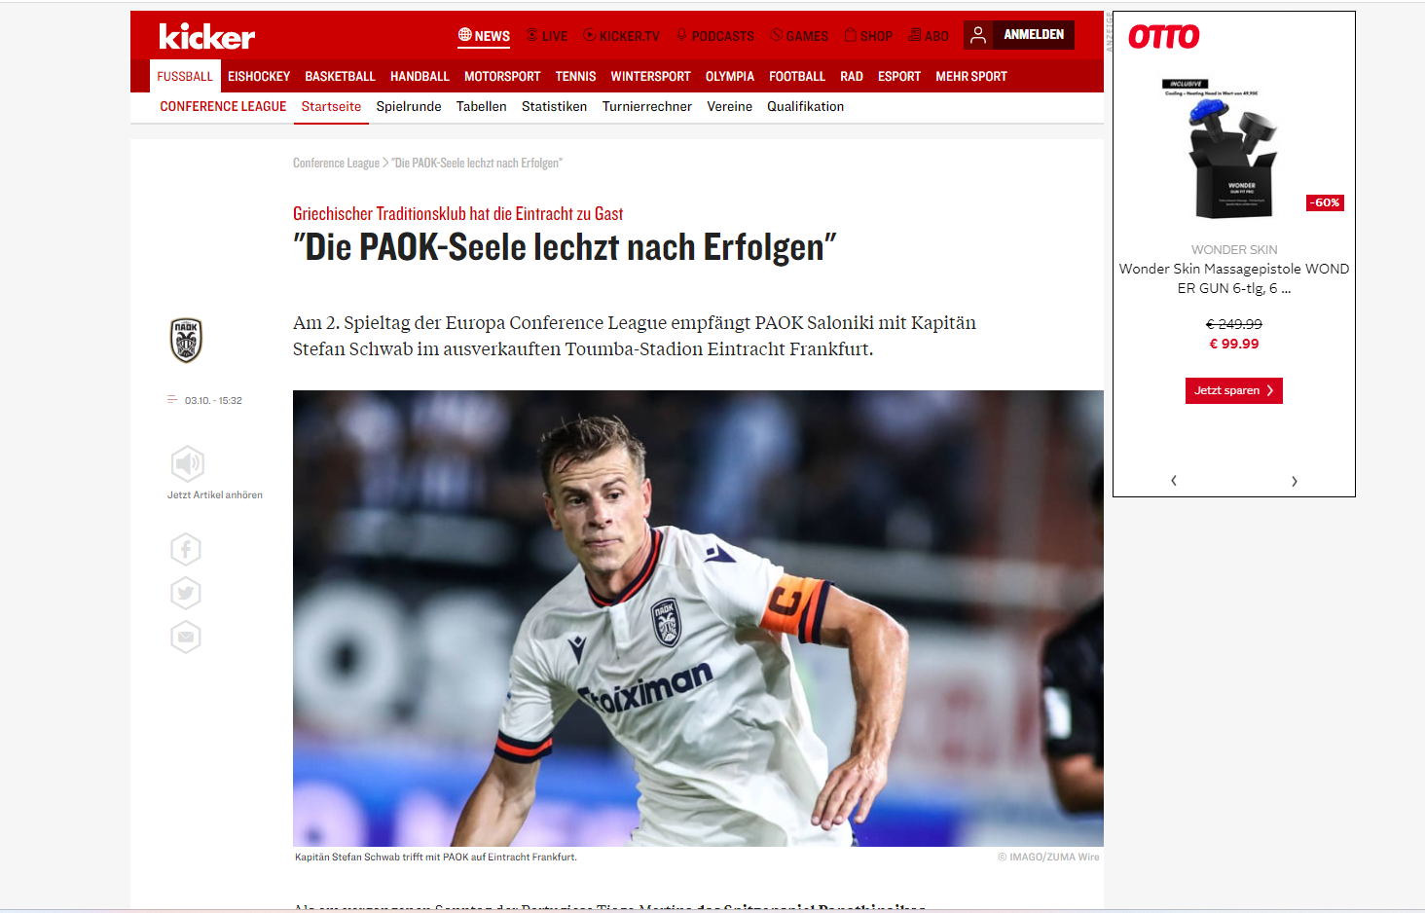The image size is (1425, 913).
Task: Click the ANMELDEN button
Action: click(x=1034, y=35)
